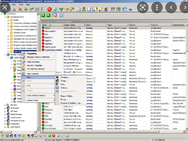Select the ADWS service row

113,28
